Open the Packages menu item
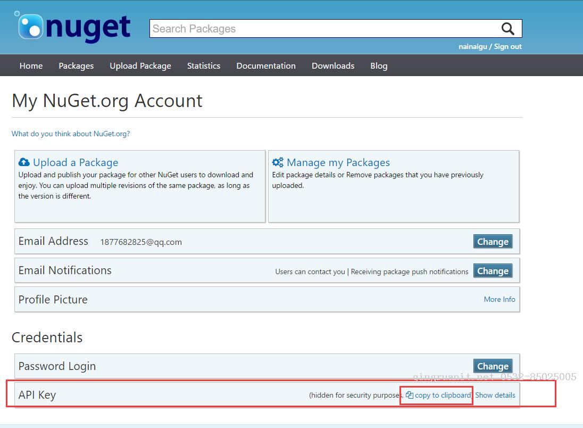Image resolution: width=583 pixels, height=428 pixels. click(x=76, y=66)
